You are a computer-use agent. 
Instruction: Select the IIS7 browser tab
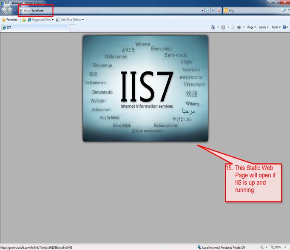click(35, 28)
